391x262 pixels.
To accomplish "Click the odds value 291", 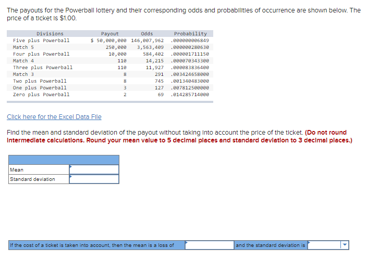I will 159,74.
